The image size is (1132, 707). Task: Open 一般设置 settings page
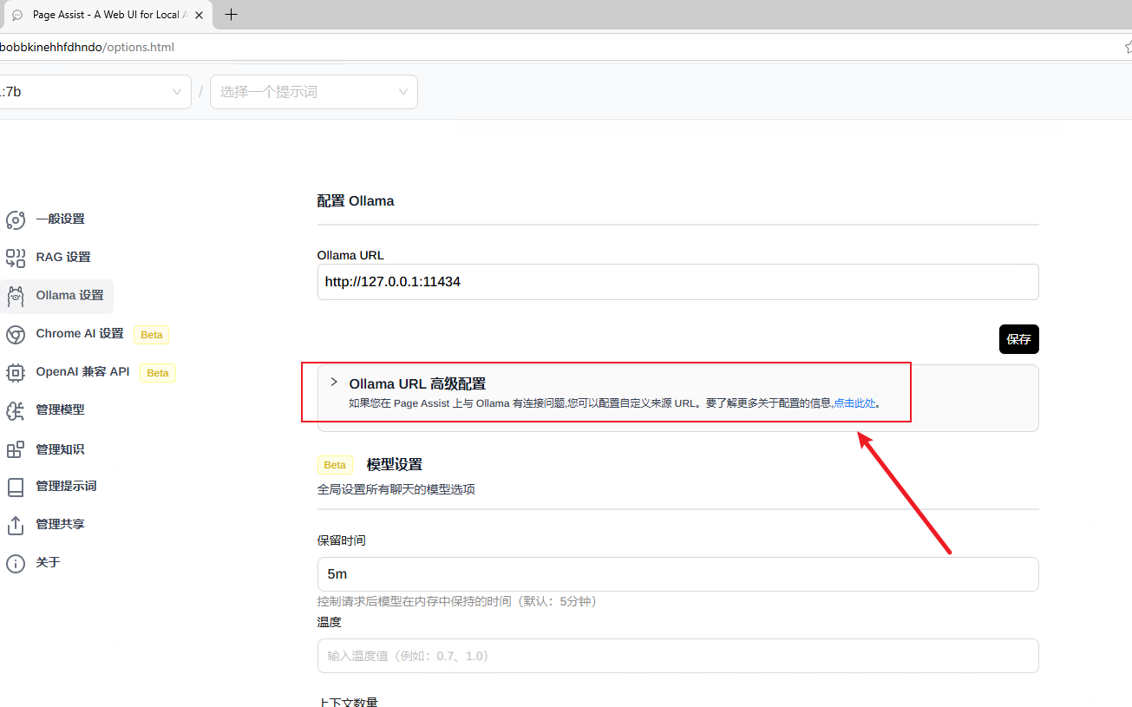60,219
